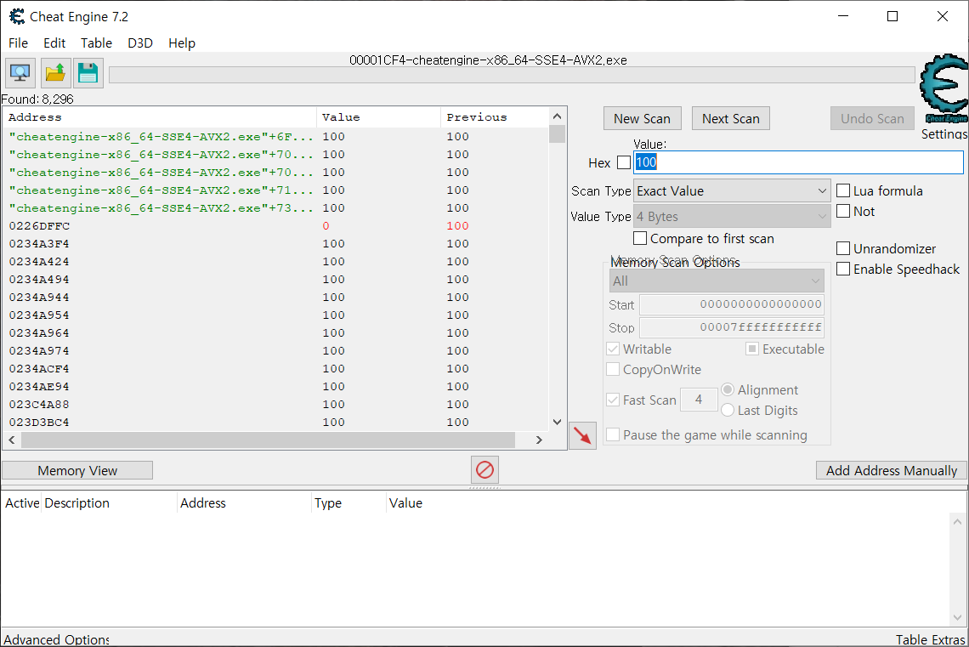969x647 pixels.
Task: Run the Next Scan button
Action: pyautogui.click(x=730, y=119)
